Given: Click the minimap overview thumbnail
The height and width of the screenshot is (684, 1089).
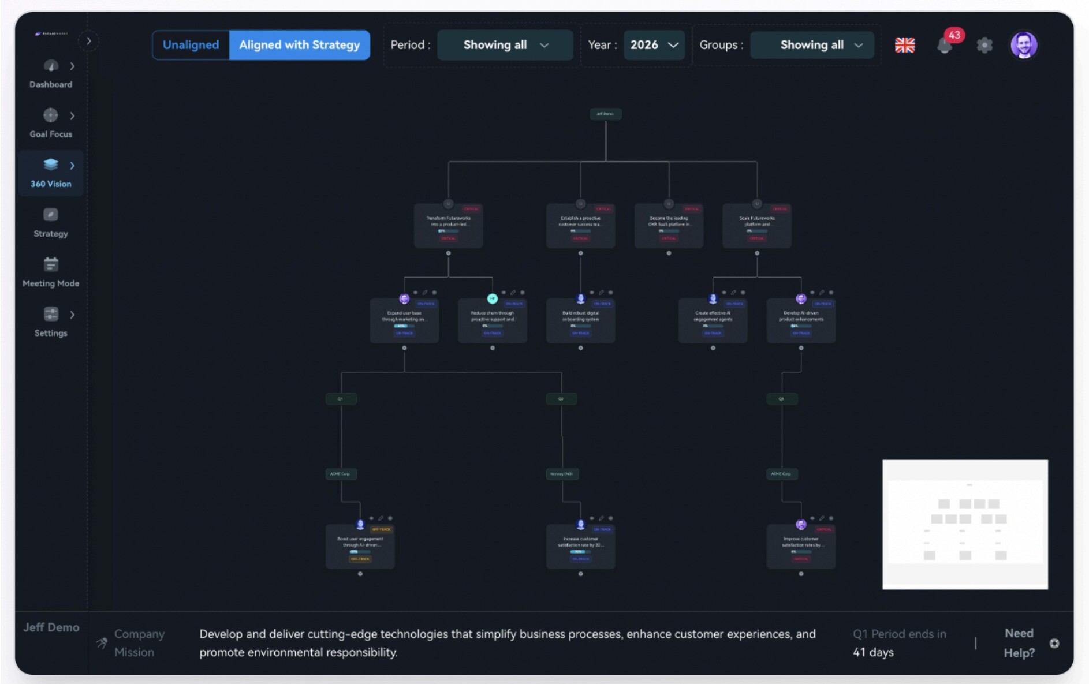Looking at the screenshot, I should [x=965, y=524].
